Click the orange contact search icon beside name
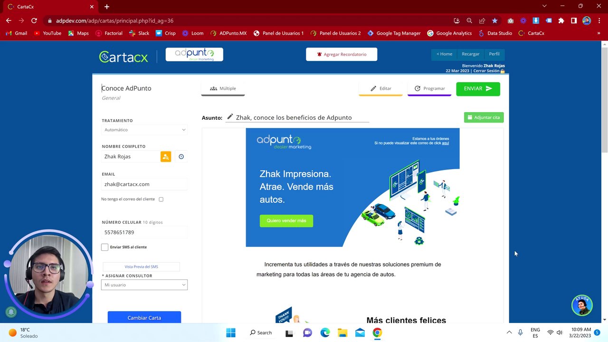 coord(166,157)
